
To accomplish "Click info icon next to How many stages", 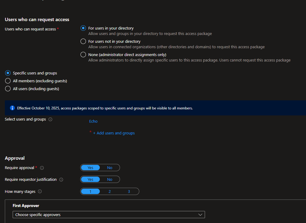I will point(40,192).
